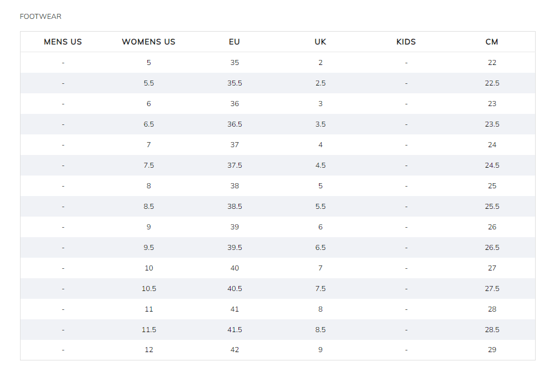Viewport: 559px width, 381px height.
Task: Select the KIDS column header
Action: (406, 42)
